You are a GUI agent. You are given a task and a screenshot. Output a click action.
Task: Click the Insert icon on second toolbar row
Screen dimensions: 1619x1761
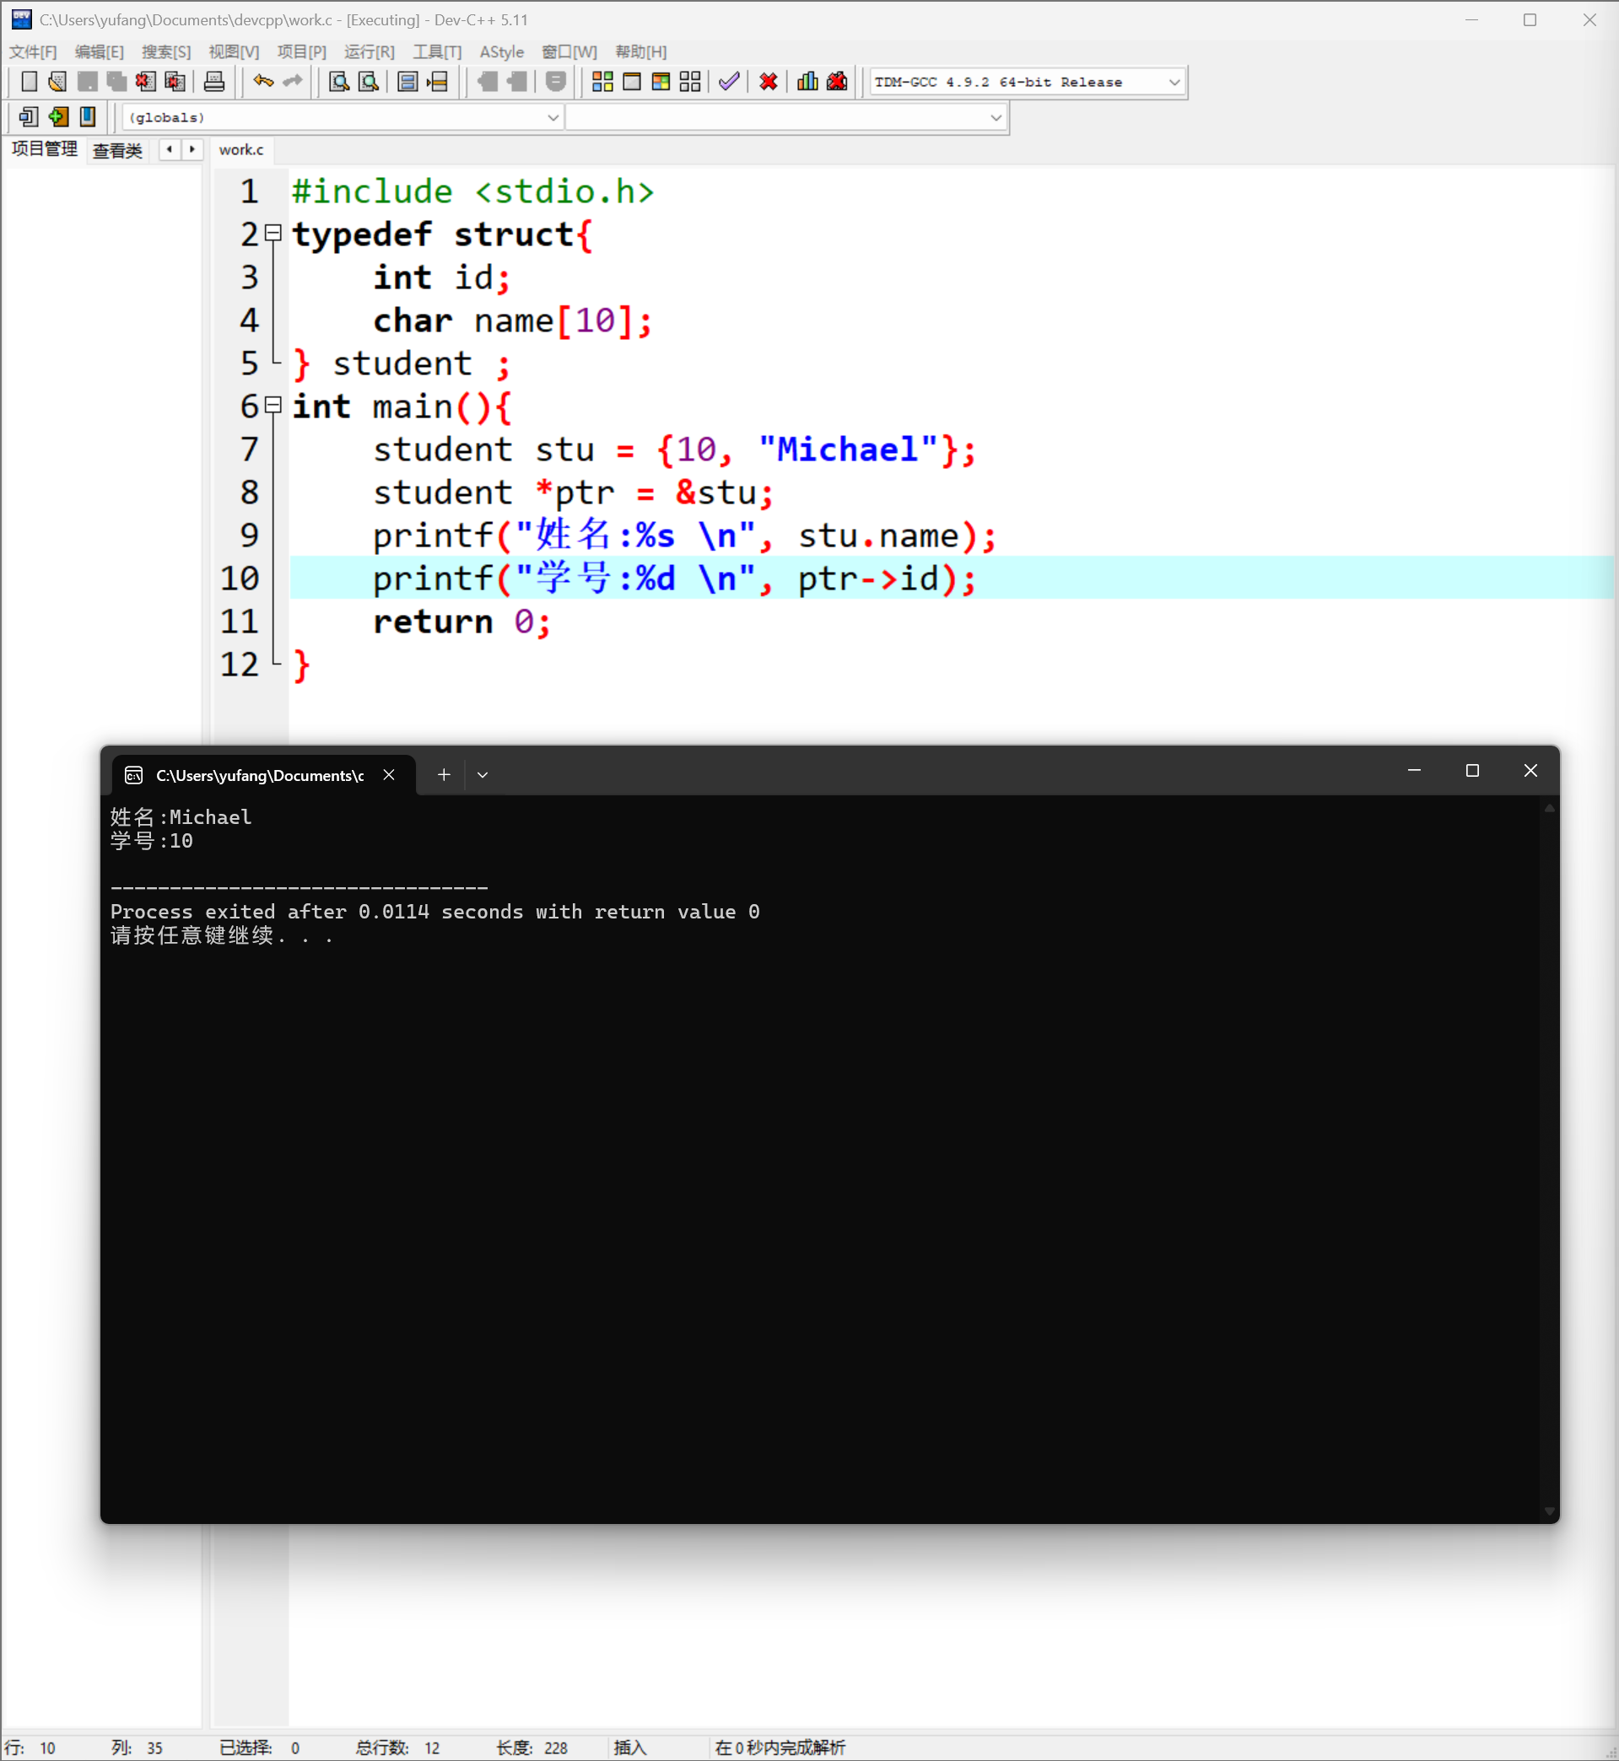(x=29, y=116)
